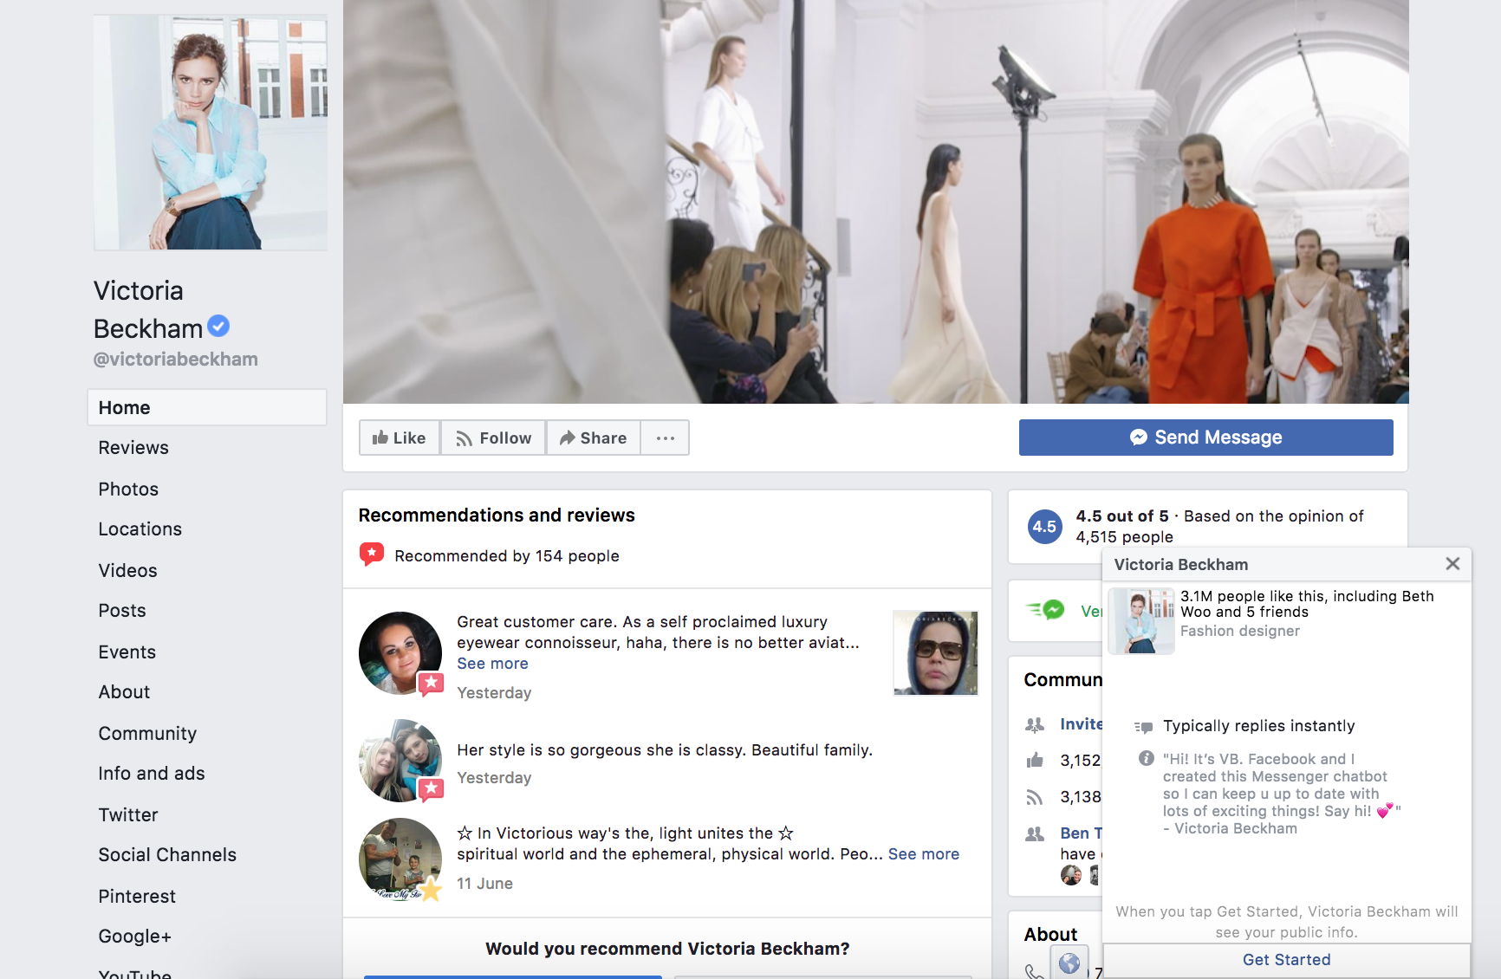Click the Send Message button
This screenshot has height=979, width=1501.
point(1205,438)
